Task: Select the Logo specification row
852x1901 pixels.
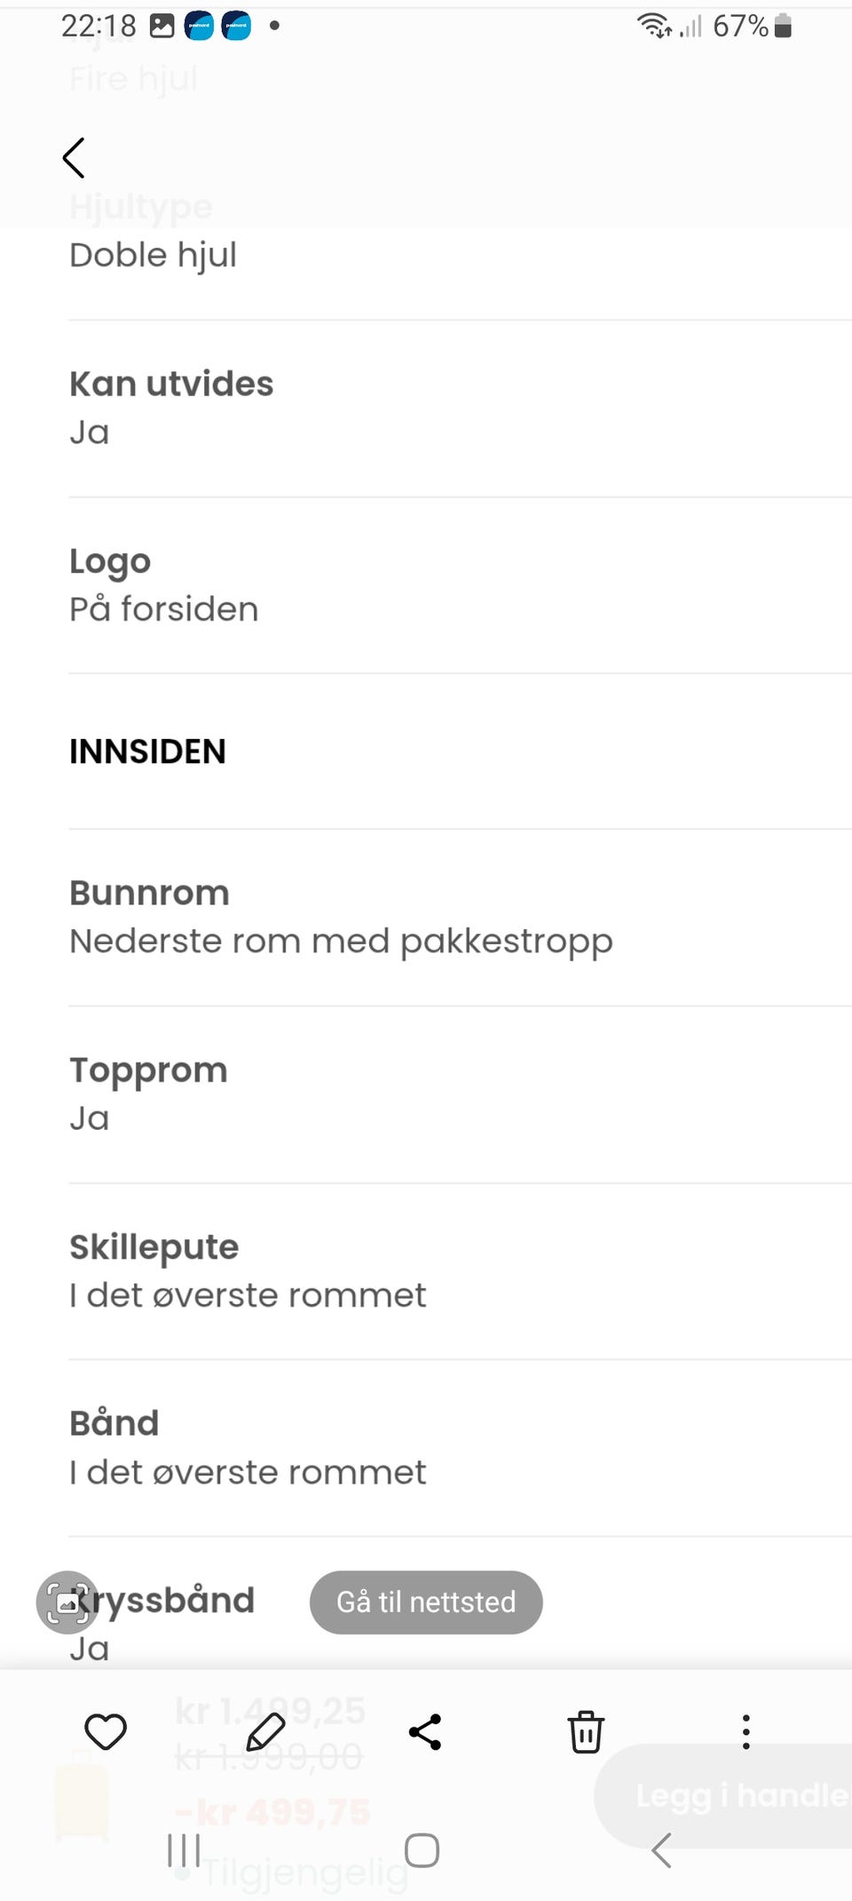Action: click(x=460, y=585)
